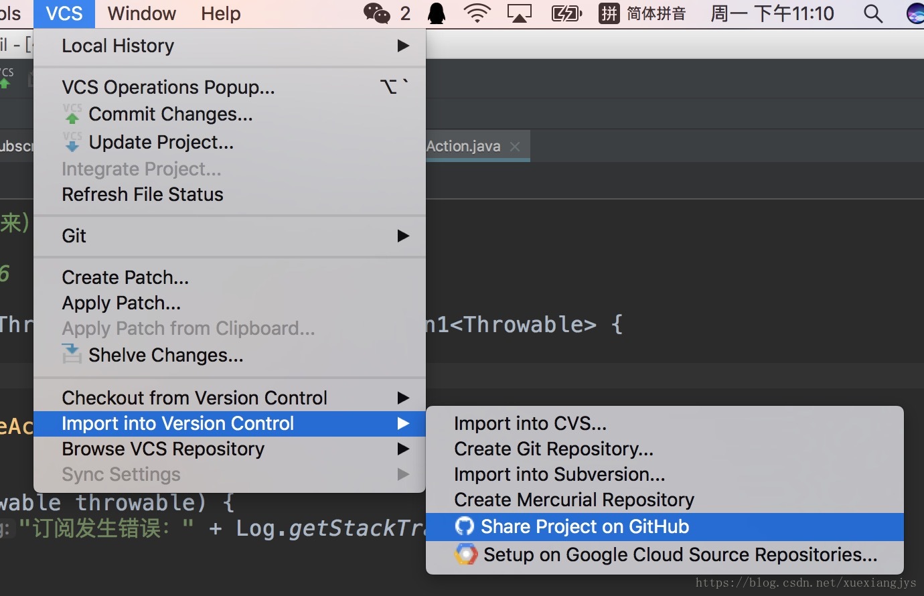
Task: Open the Window menu
Action: click(x=141, y=13)
